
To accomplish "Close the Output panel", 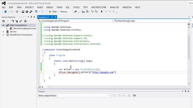I will point(188,91).
